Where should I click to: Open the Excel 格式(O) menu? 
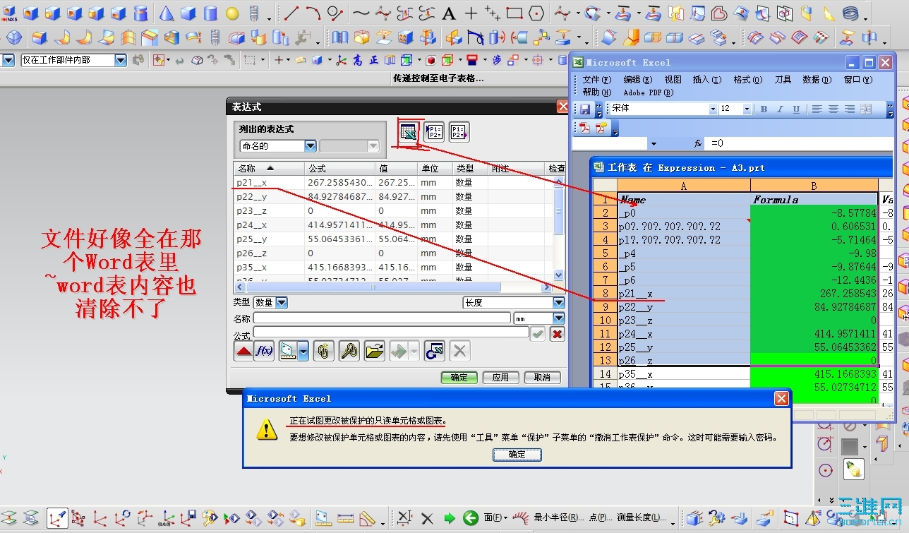[747, 80]
